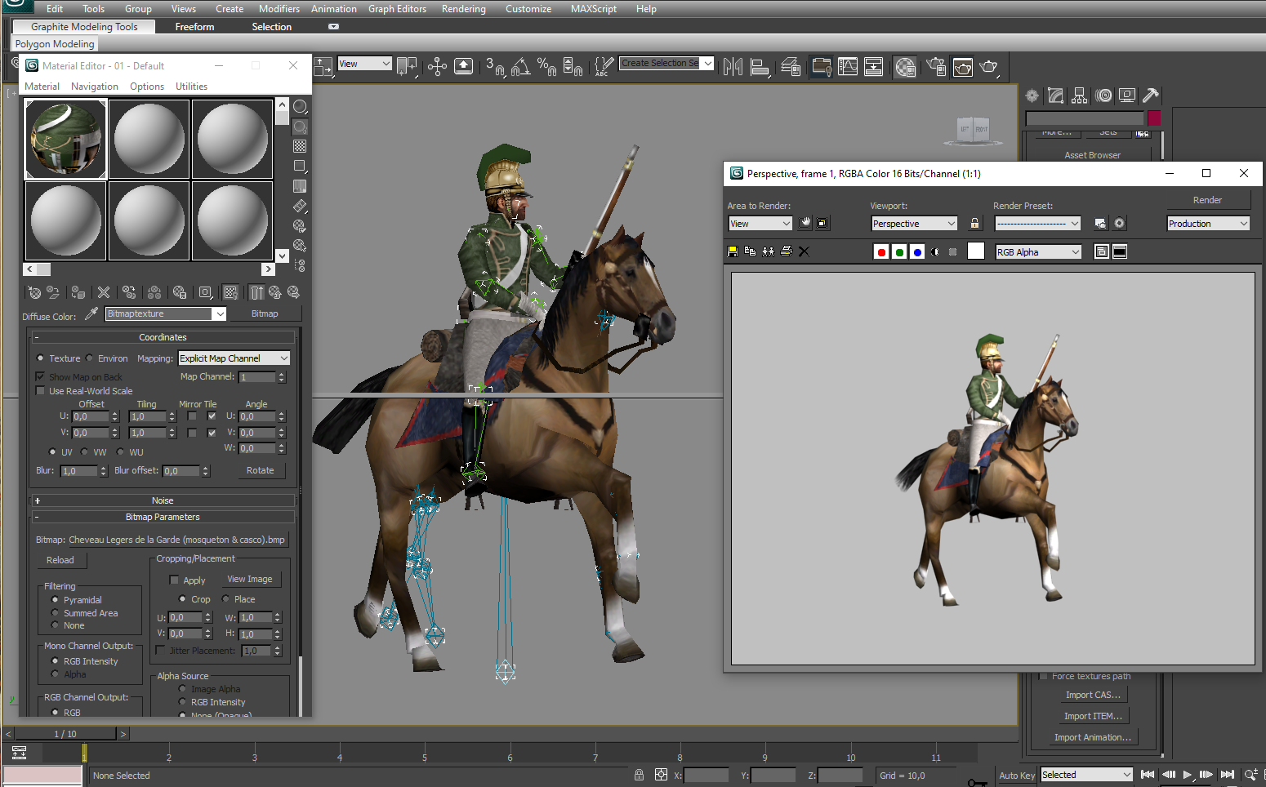Expand the Noise rollout
The image size is (1266, 787).
click(x=163, y=500)
